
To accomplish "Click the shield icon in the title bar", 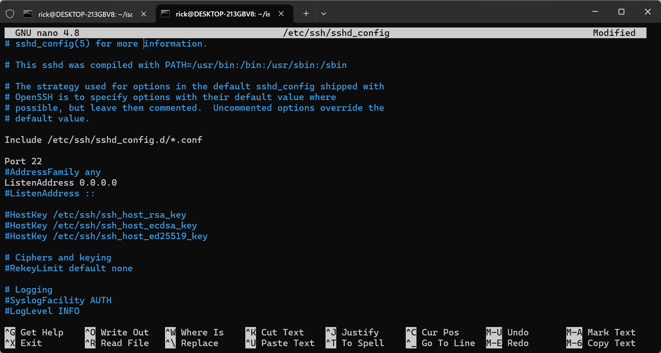I will (x=10, y=14).
